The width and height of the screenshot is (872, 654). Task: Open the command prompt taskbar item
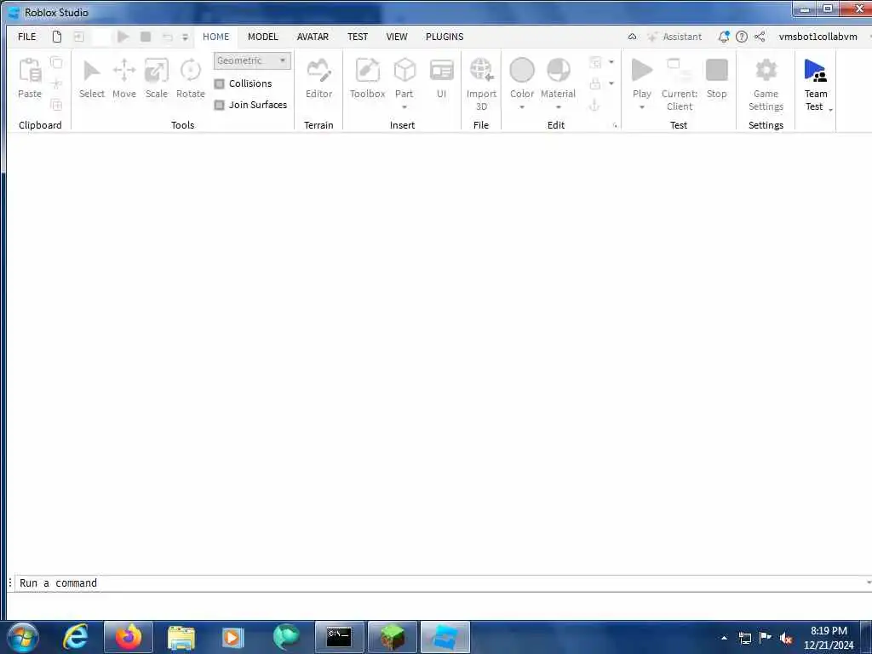point(339,637)
